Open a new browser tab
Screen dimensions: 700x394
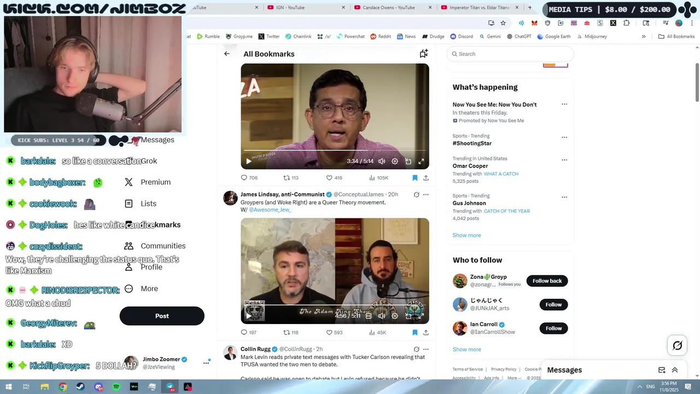click(529, 8)
